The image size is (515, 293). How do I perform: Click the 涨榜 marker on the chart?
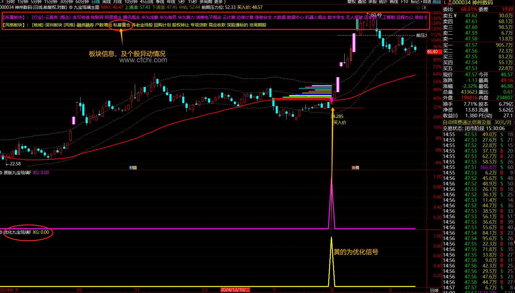pyautogui.click(x=355, y=167)
